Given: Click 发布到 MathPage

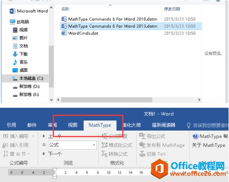Looking at the screenshot, I should tap(162, 145).
